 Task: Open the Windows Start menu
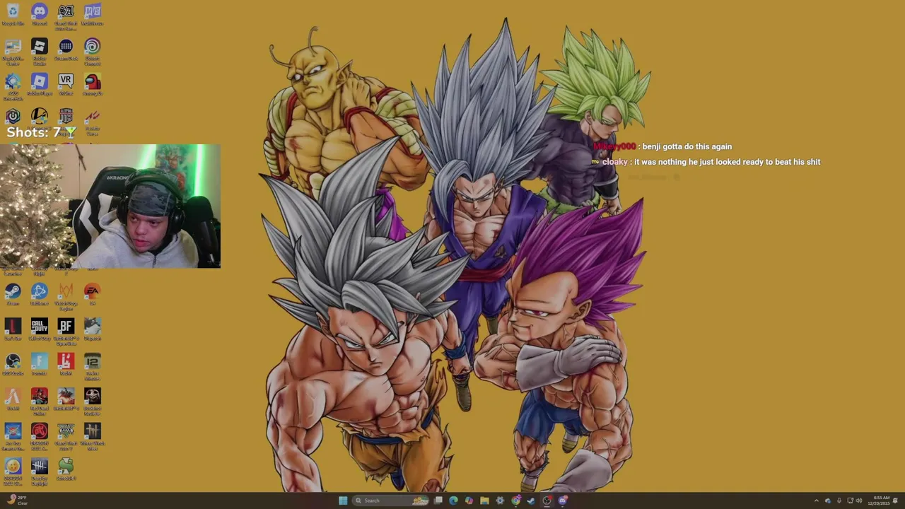(343, 501)
